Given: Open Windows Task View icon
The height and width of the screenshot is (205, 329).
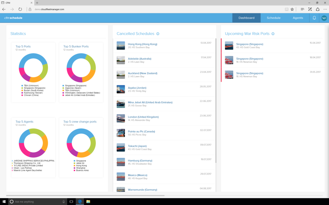Looking at the screenshot, I should click(x=71, y=202).
